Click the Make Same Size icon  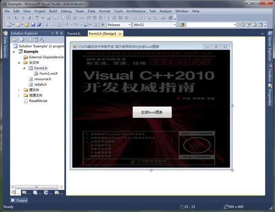[x=69, y=18]
